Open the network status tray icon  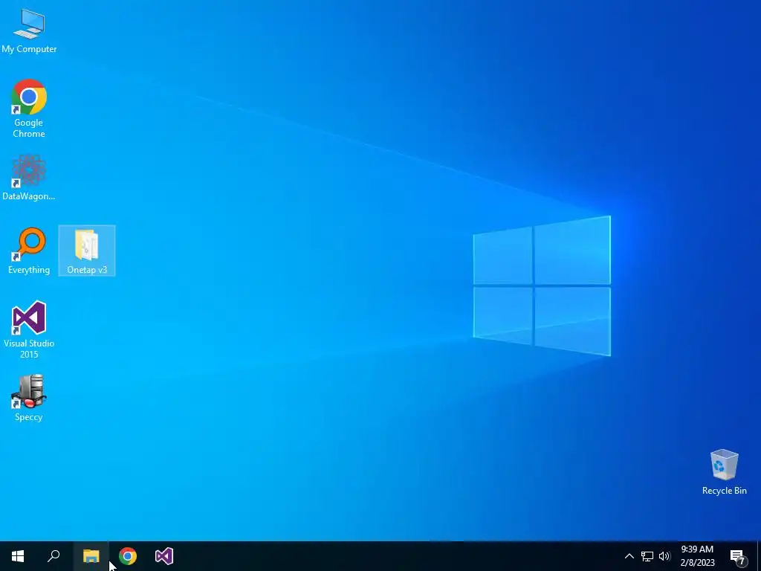(647, 556)
